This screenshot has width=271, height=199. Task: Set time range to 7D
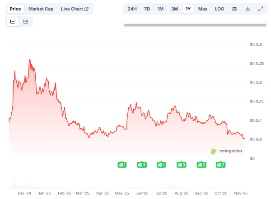pos(147,9)
